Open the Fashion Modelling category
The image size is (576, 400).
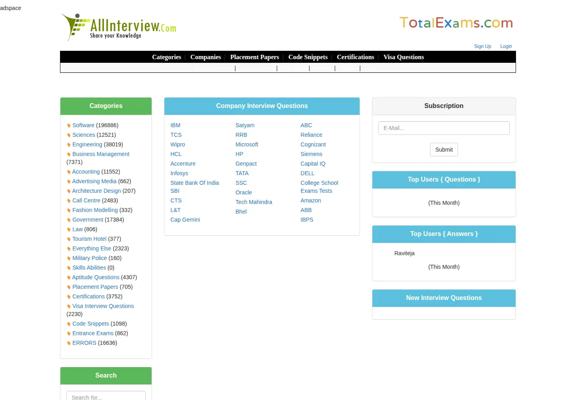pyautogui.click(x=95, y=210)
